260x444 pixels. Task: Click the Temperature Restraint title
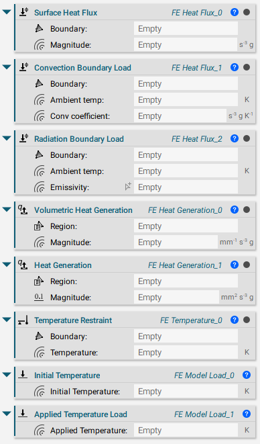tap(73, 320)
